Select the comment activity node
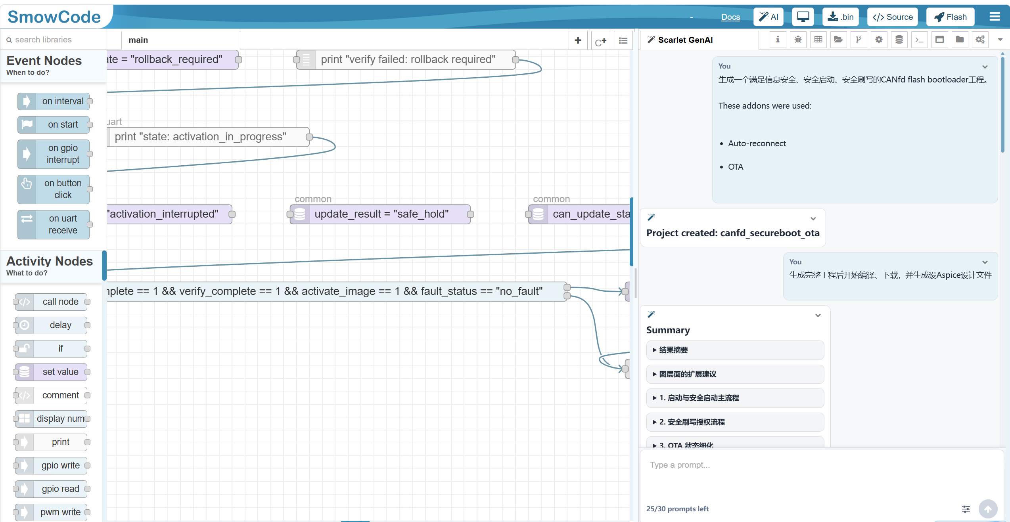Viewport: 1010px width, 522px height. pyautogui.click(x=51, y=396)
